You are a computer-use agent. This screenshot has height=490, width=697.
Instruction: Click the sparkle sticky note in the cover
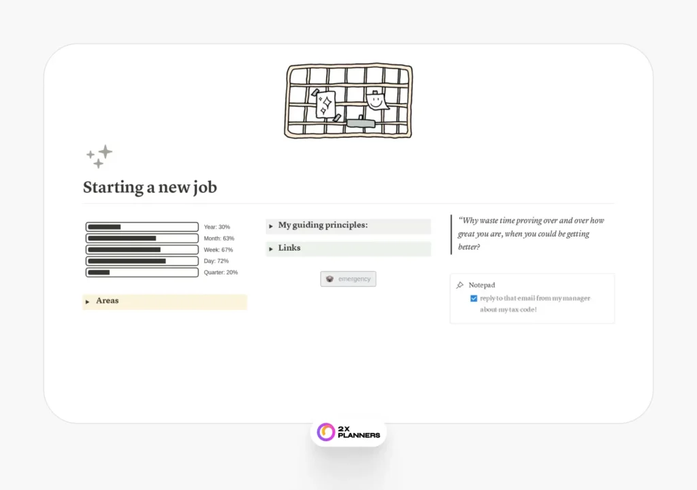325,104
